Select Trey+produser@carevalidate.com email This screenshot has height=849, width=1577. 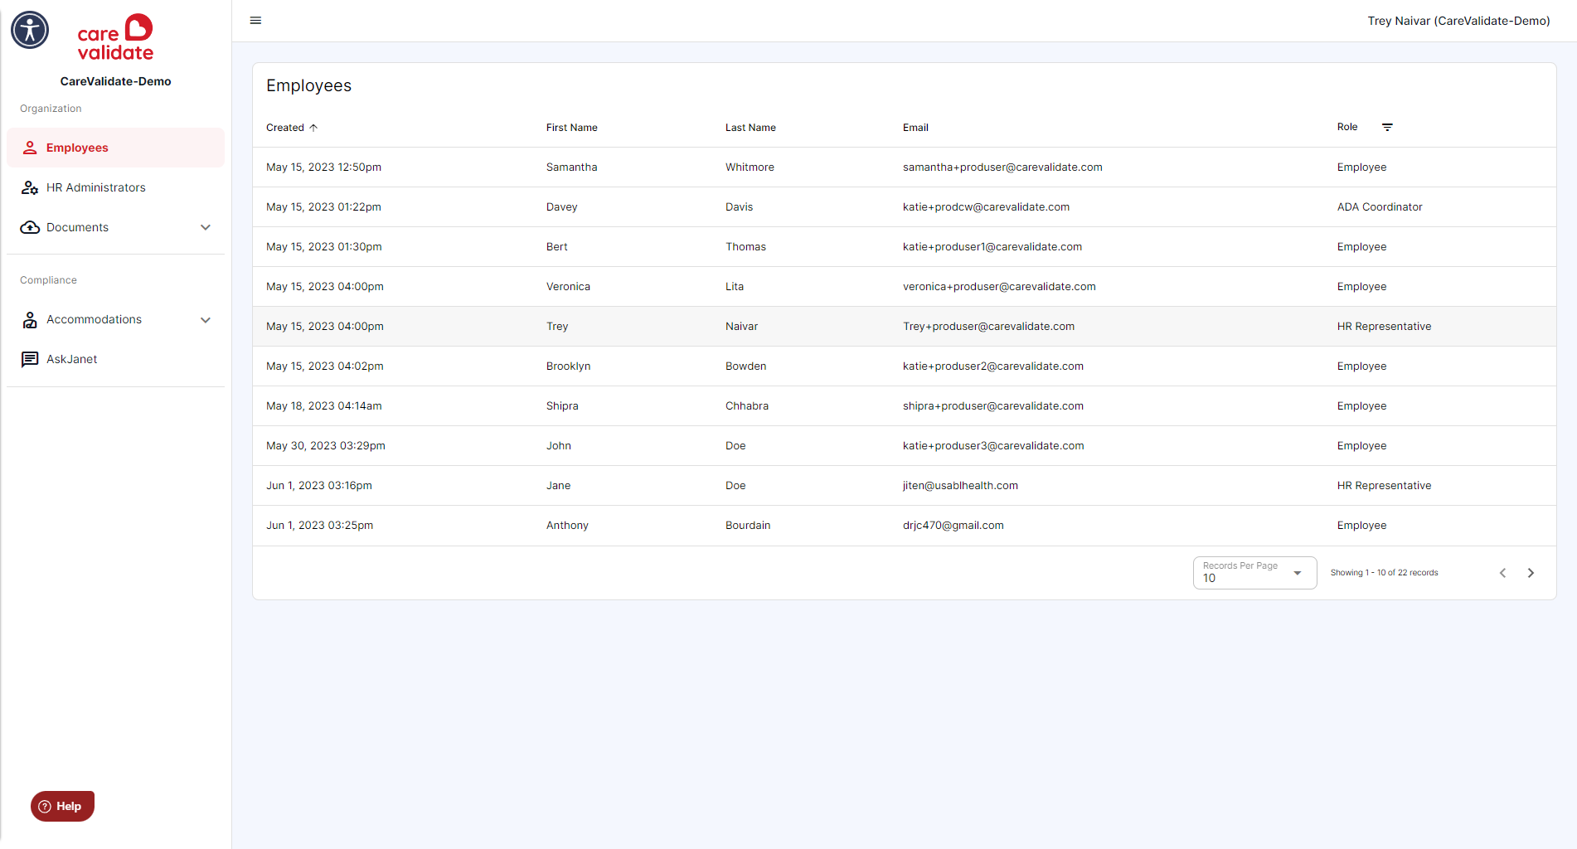988,327
